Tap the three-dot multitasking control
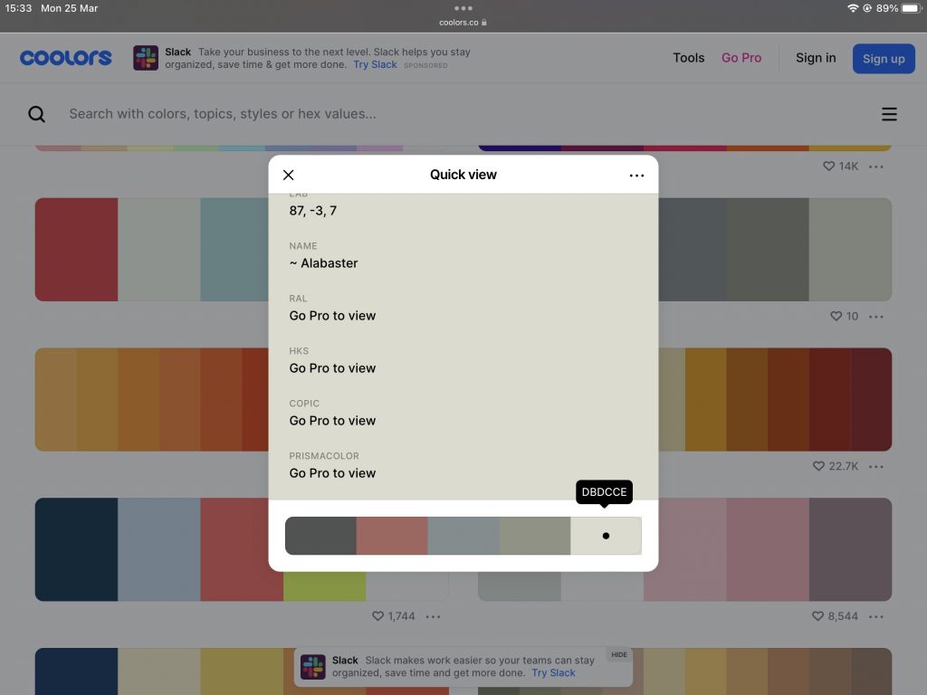The height and width of the screenshot is (695, 927). (463, 8)
